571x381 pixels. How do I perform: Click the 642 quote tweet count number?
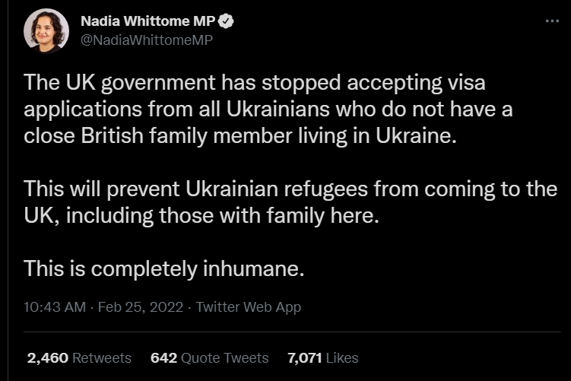164,357
